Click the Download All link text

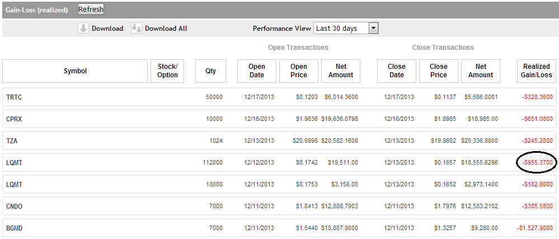pos(166,29)
